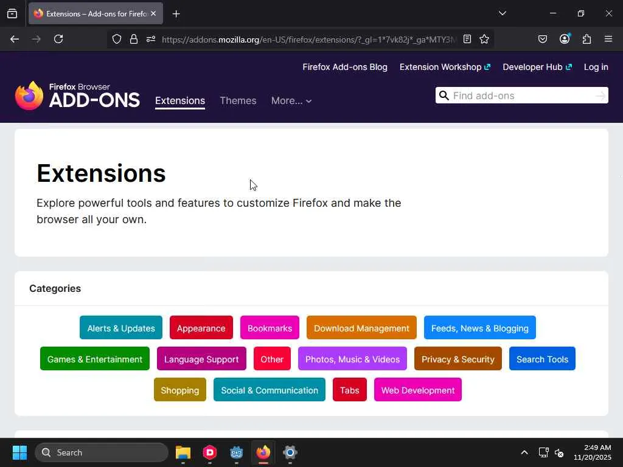The height and width of the screenshot is (467, 623).
Task: Open the Firefox View icon in the tab bar
Action: point(12,13)
